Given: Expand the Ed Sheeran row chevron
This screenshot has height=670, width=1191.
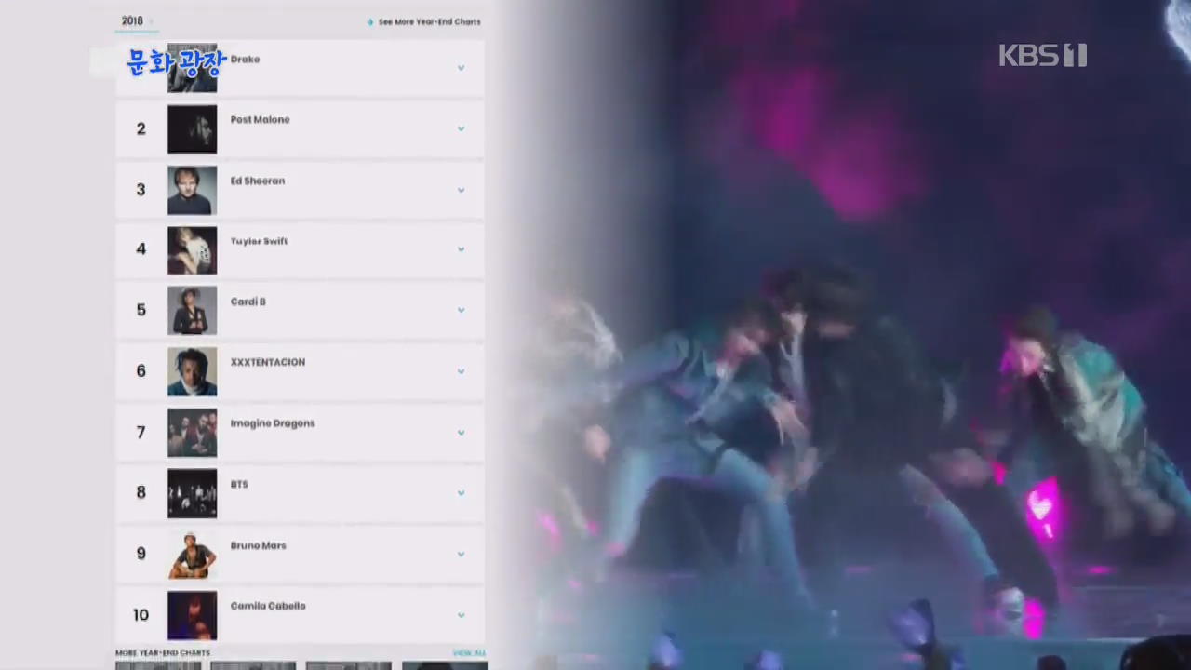Looking at the screenshot, I should point(461,190).
